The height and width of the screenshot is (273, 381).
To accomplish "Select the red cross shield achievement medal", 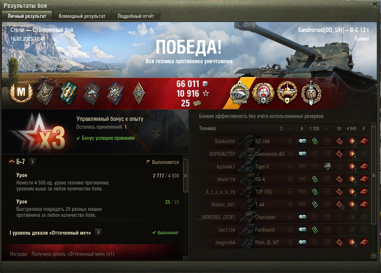I will (263, 93).
